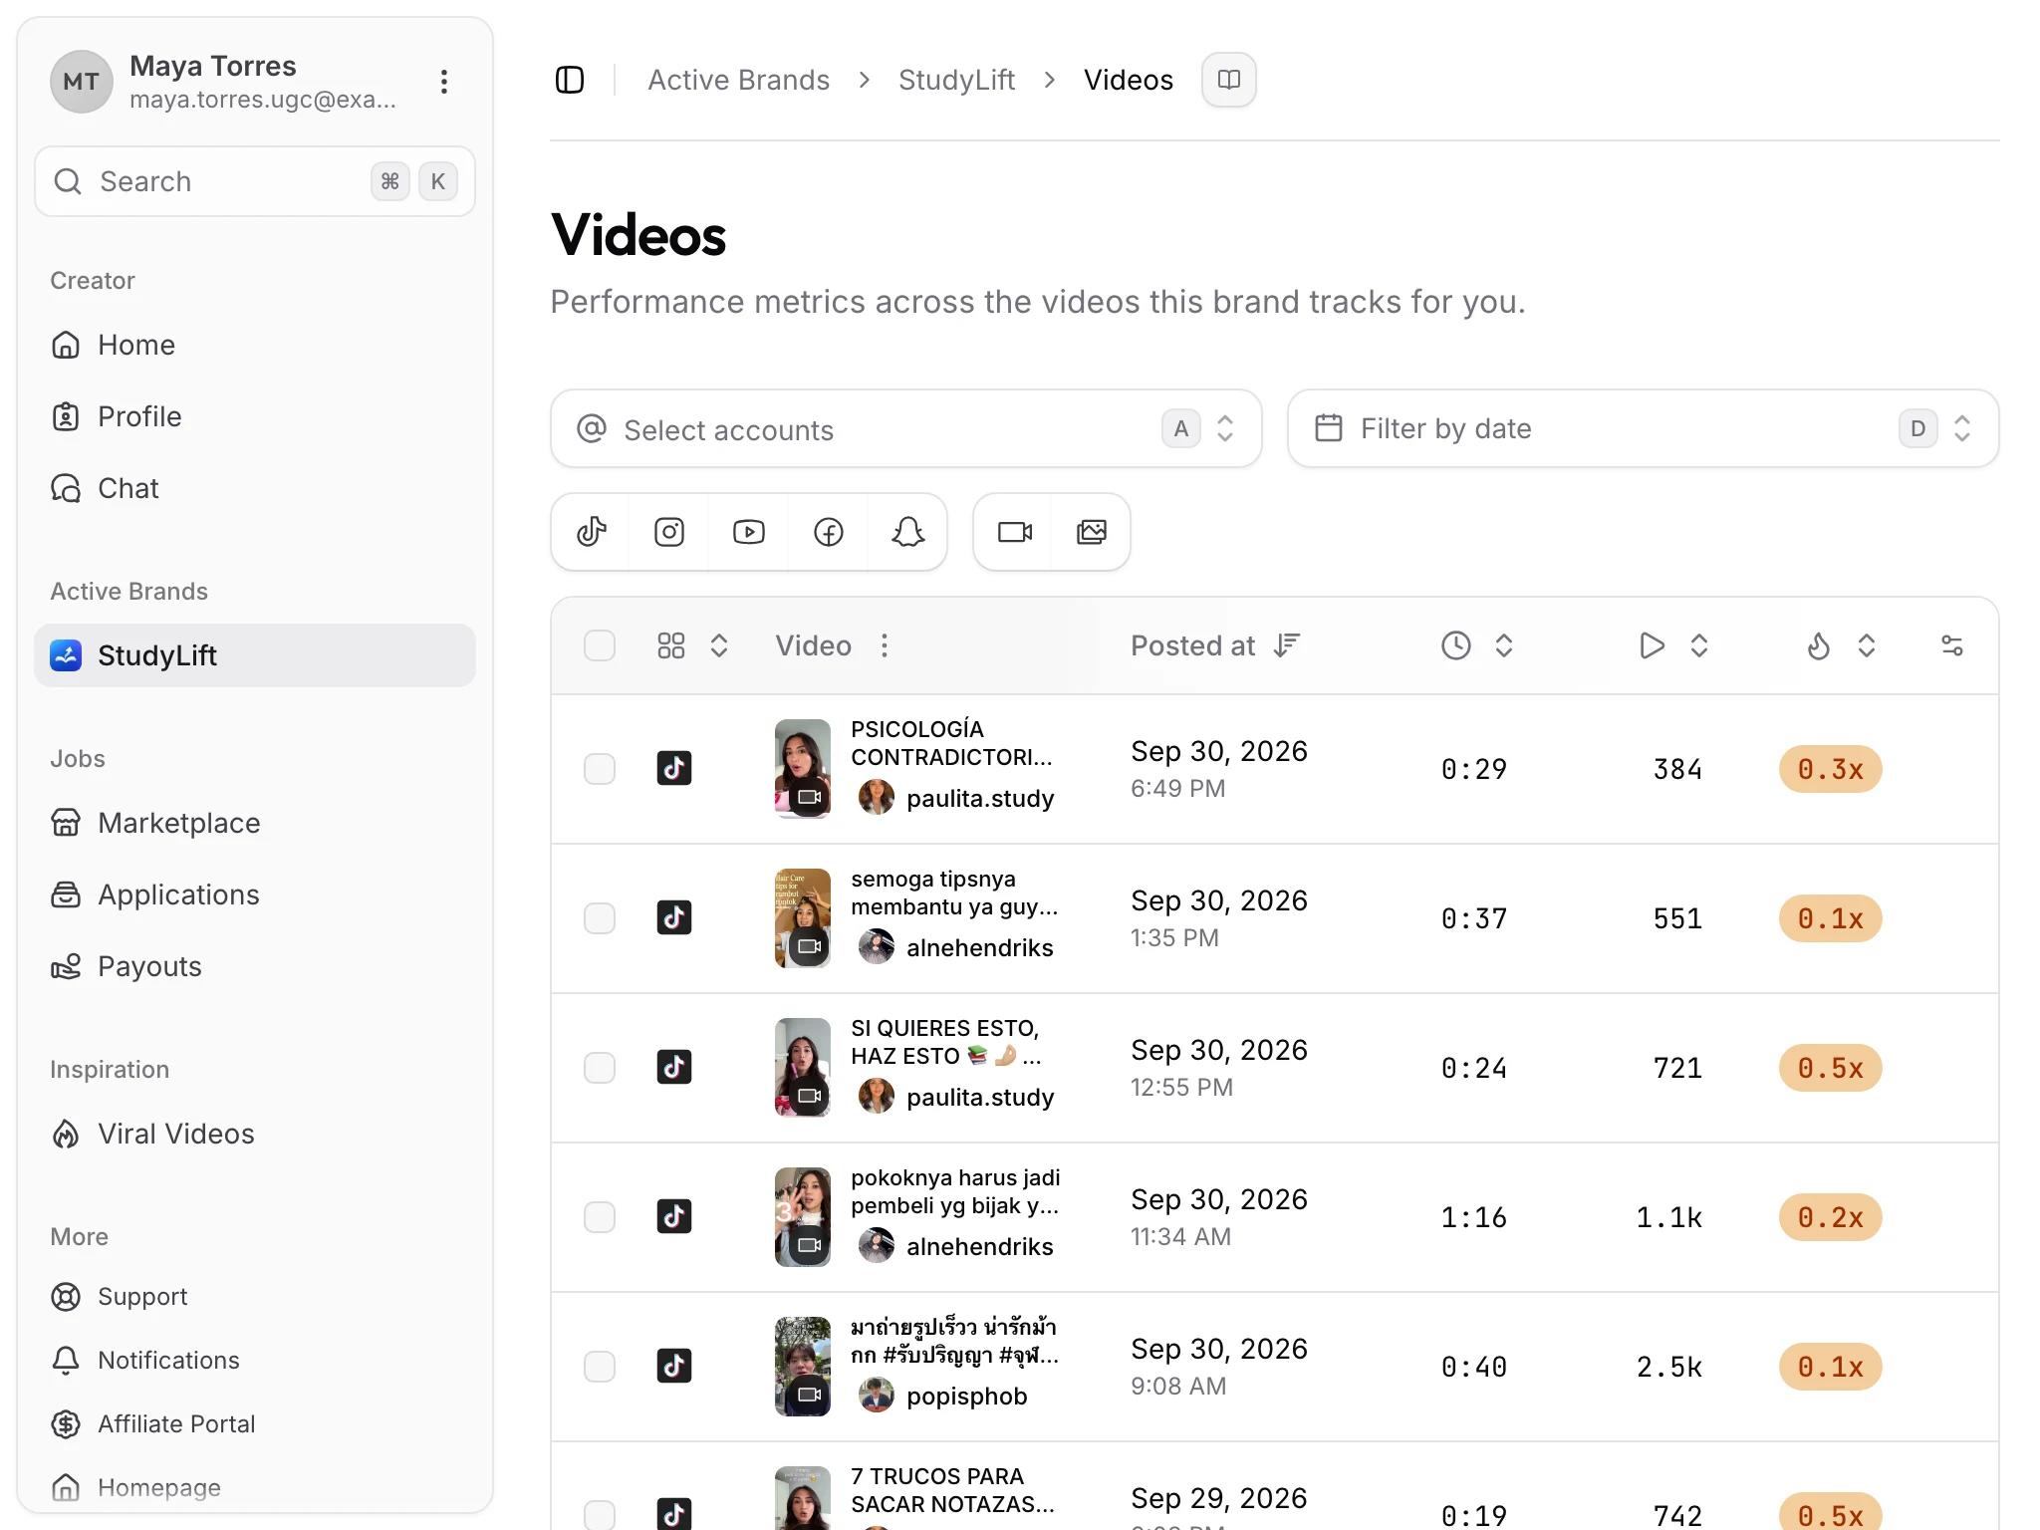Filter videos by Instagram platform

(669, 532)
